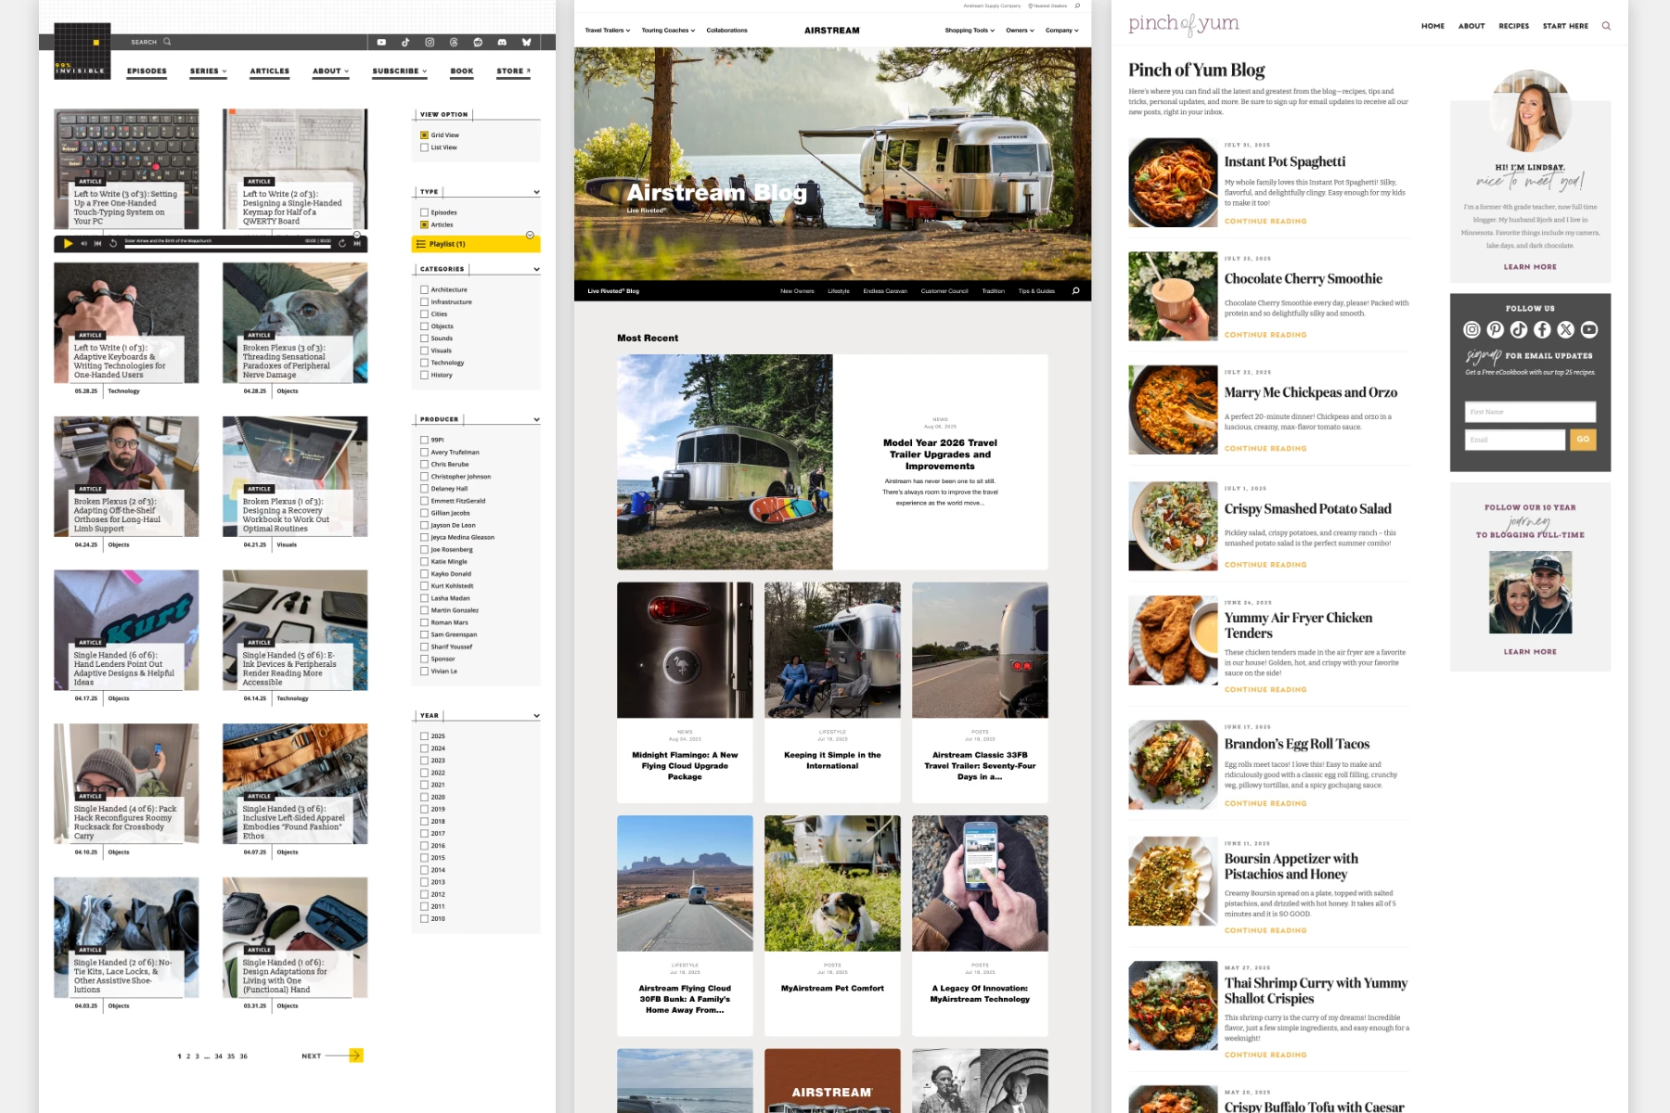Open Airstream Shopping Tools dropdown
Image resolution: width=1670 pixels, height=1113 pixels.
970,31
